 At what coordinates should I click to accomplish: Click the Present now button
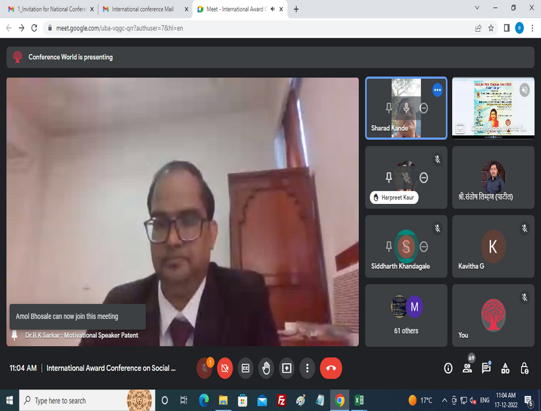tap(287, 368)
